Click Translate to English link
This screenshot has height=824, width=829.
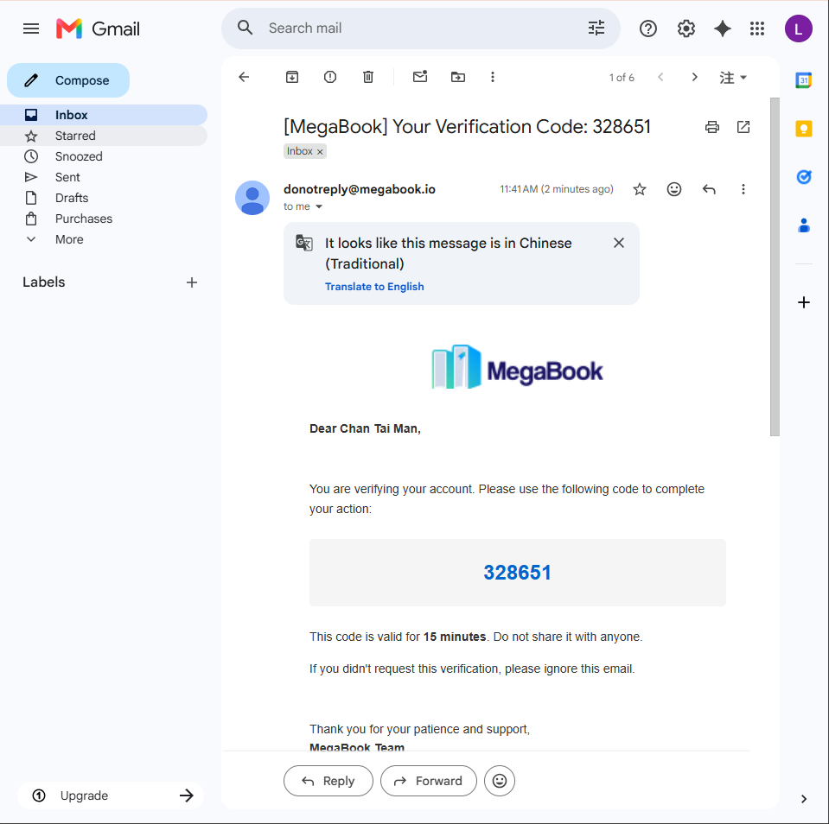[374, 286]
